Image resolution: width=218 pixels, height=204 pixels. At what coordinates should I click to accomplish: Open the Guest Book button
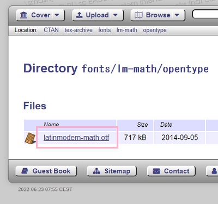[46, 171]
